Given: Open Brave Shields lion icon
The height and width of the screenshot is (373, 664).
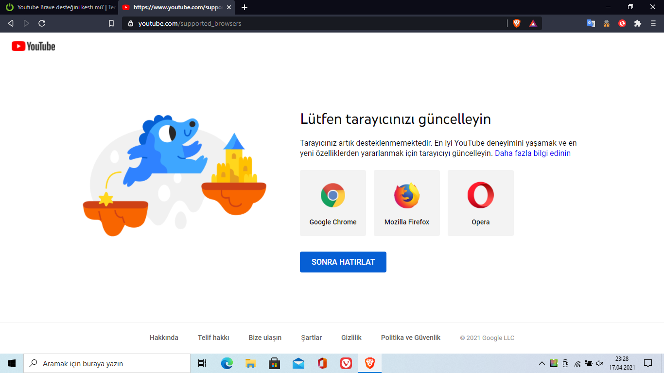Looking at the screenshot, I should tap(517, 23).
